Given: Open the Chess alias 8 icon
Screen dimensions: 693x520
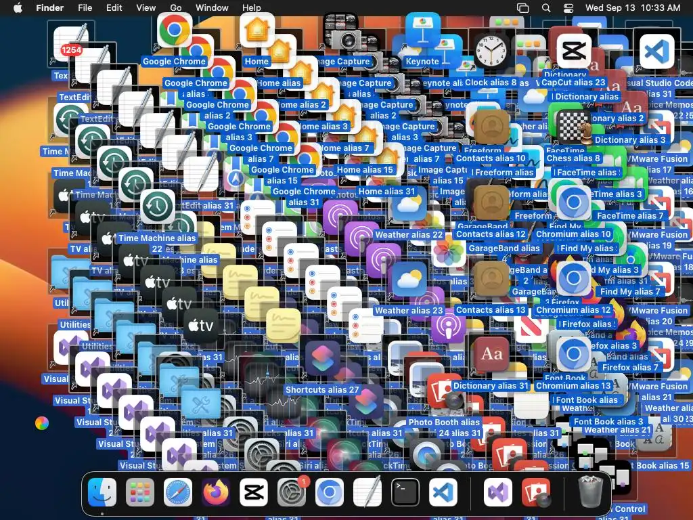Looking at the screenshot, I should pos(573,127).
